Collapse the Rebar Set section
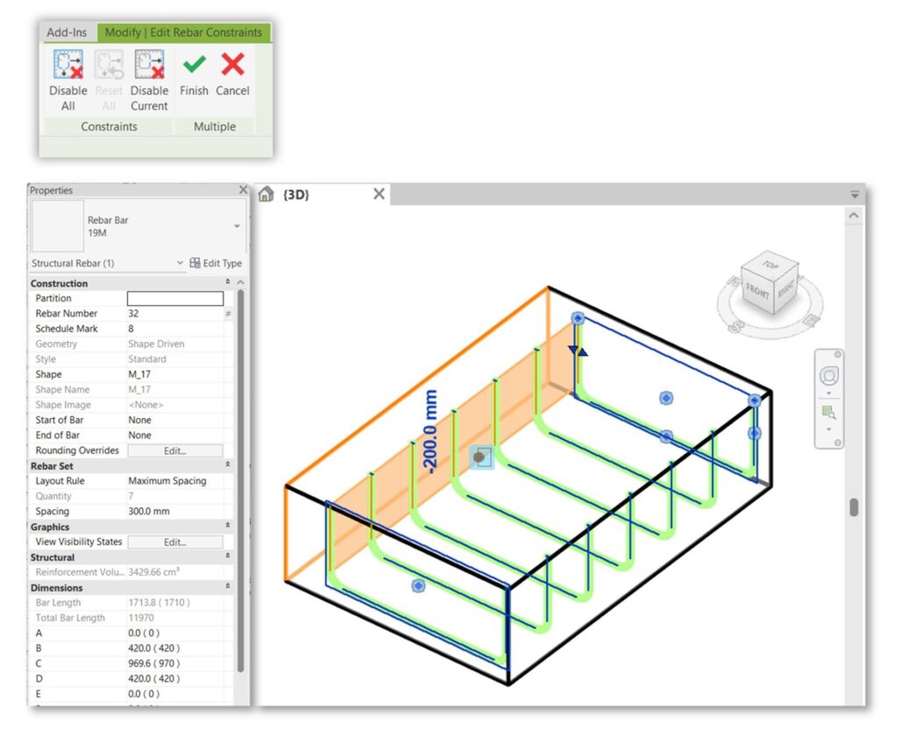The image size is (898, 745). tap(227, 464)
